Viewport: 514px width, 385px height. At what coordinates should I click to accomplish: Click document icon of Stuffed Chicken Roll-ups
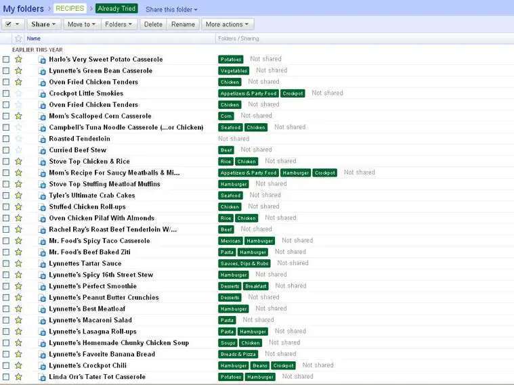click(x=42, y=207)
